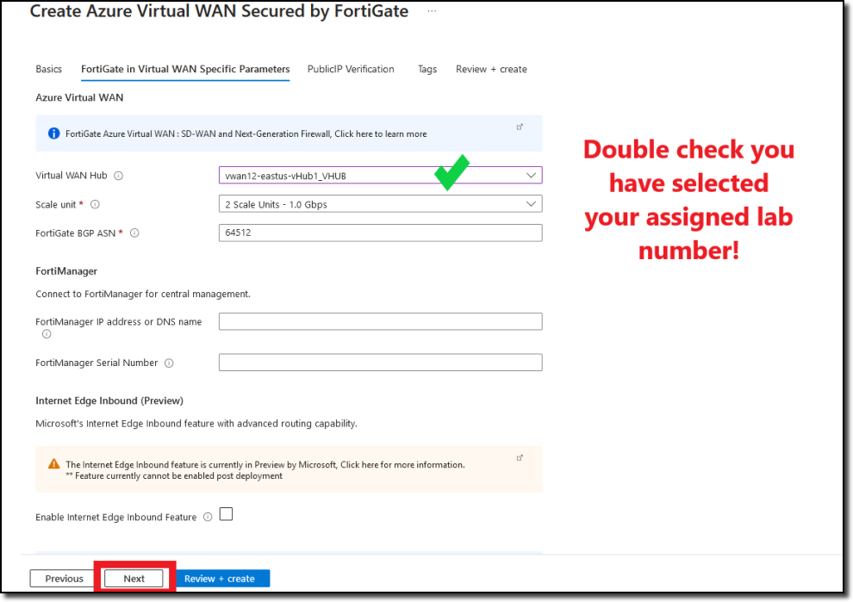Click the Next button
The height and width of the screenshot is (602, 853).
click(134, 578)
